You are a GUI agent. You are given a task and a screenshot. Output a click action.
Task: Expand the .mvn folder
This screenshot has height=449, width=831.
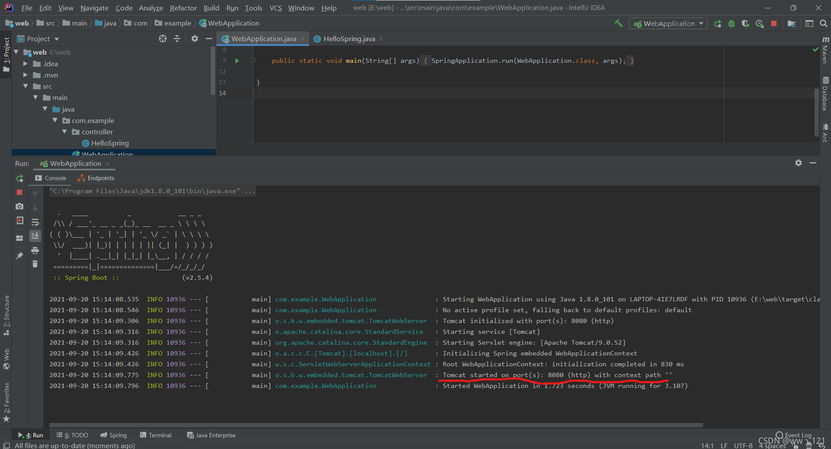26,75
